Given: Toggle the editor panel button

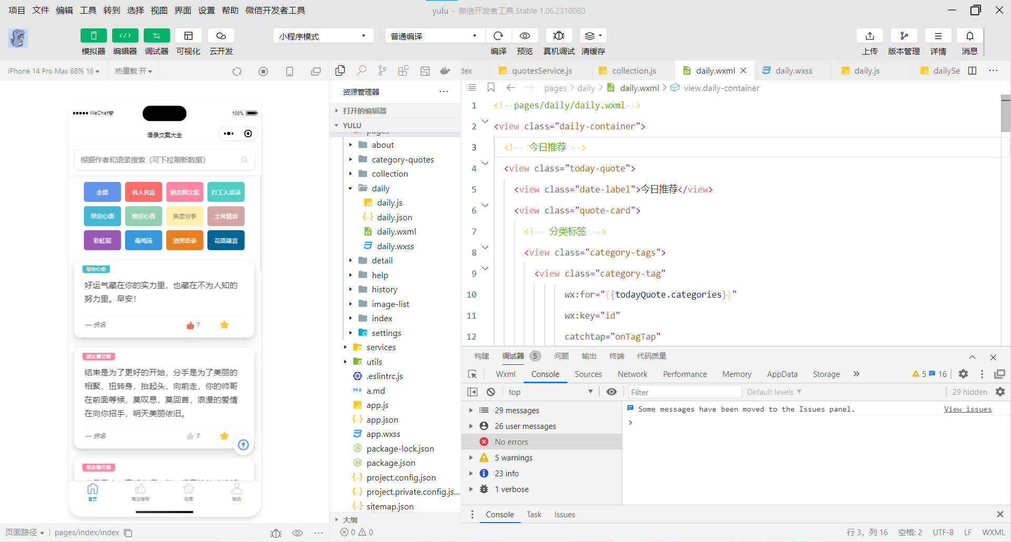Looking at the screenshot, I should tap(125, 36).
